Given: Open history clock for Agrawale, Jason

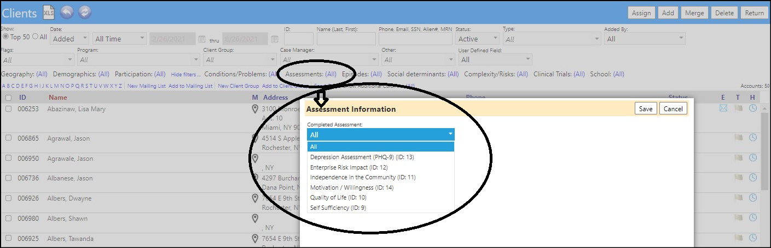Looking at the screenshot, I should (x=752, y=158).
